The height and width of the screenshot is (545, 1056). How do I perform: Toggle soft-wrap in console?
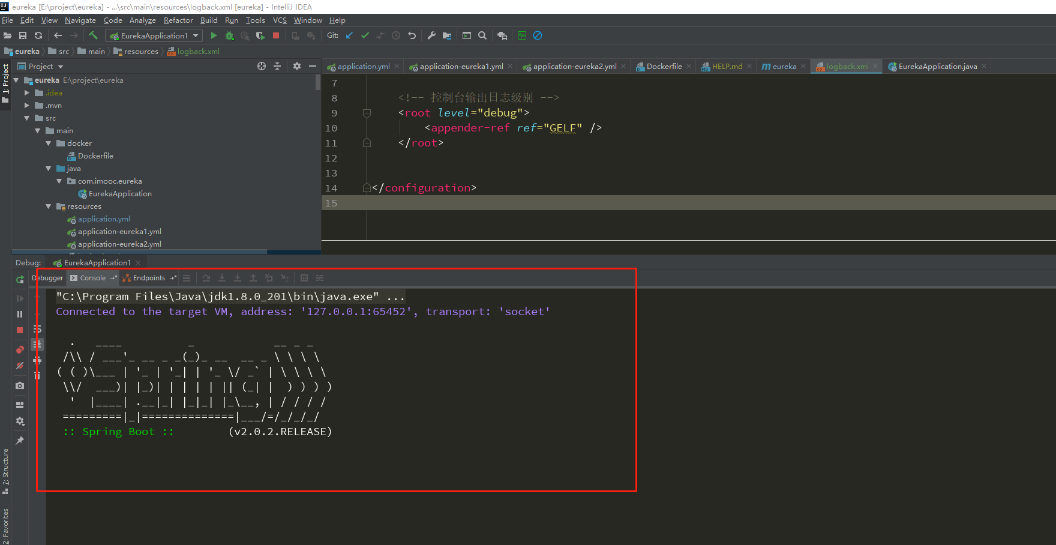pyautogui.click(x=37, y=329)
